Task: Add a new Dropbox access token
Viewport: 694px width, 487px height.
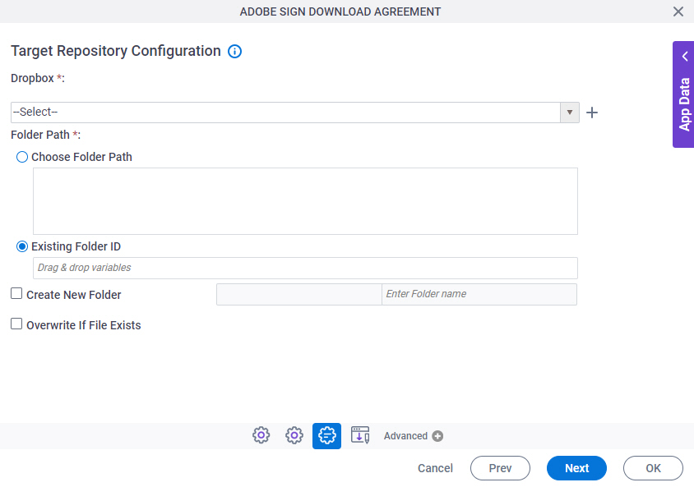Action: point(592,113)
